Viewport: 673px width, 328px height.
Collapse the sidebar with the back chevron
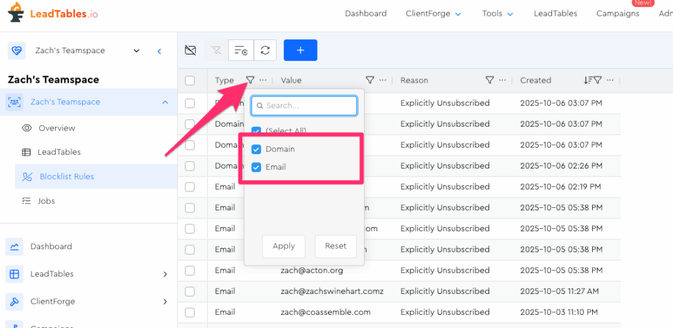tap(159, 51)
